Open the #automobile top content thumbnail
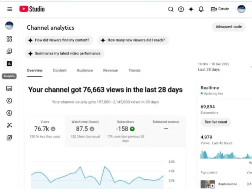 [208, 184]
